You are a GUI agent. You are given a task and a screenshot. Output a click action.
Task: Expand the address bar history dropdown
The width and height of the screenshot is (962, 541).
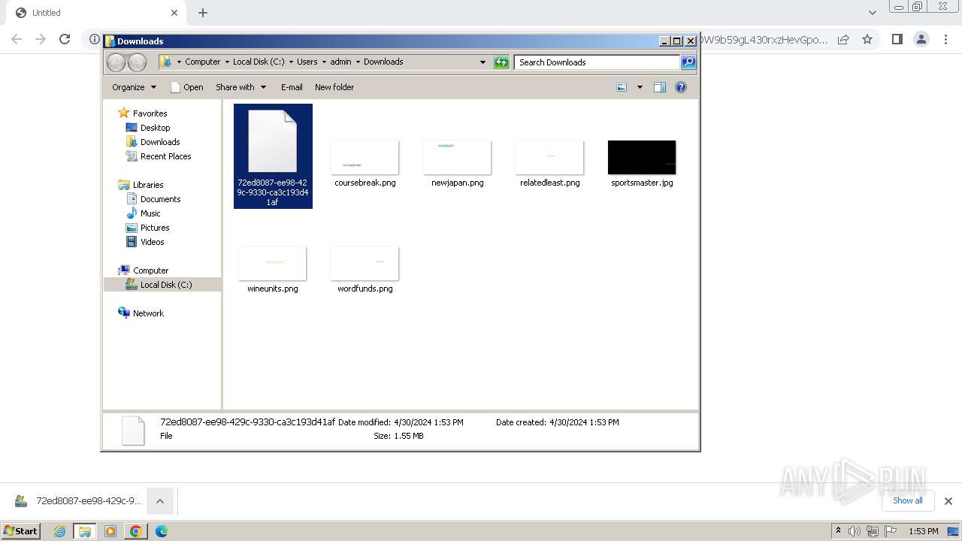click(x=483, y=62)
